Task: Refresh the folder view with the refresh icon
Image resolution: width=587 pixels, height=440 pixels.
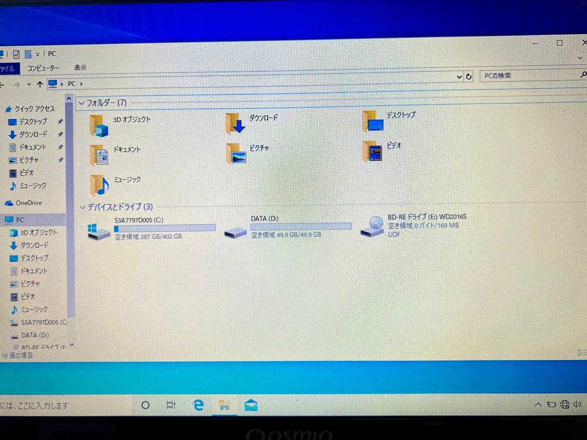Action: pos(469,76)
